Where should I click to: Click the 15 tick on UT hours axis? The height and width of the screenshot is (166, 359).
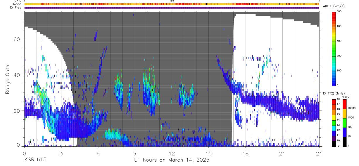pyautogui.click(x=209, y=153)
